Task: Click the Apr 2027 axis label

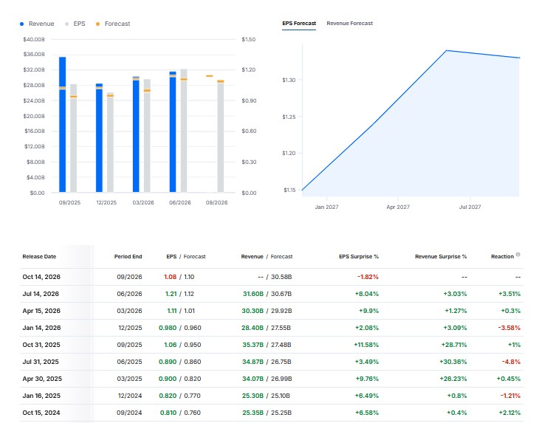Action: [398, 207]
